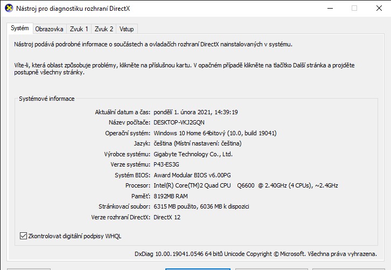The width and height of the screenshot is (391, 270).
Task: Minimize the DirectX diagnostic tool window
Action: tap(330, 8)
